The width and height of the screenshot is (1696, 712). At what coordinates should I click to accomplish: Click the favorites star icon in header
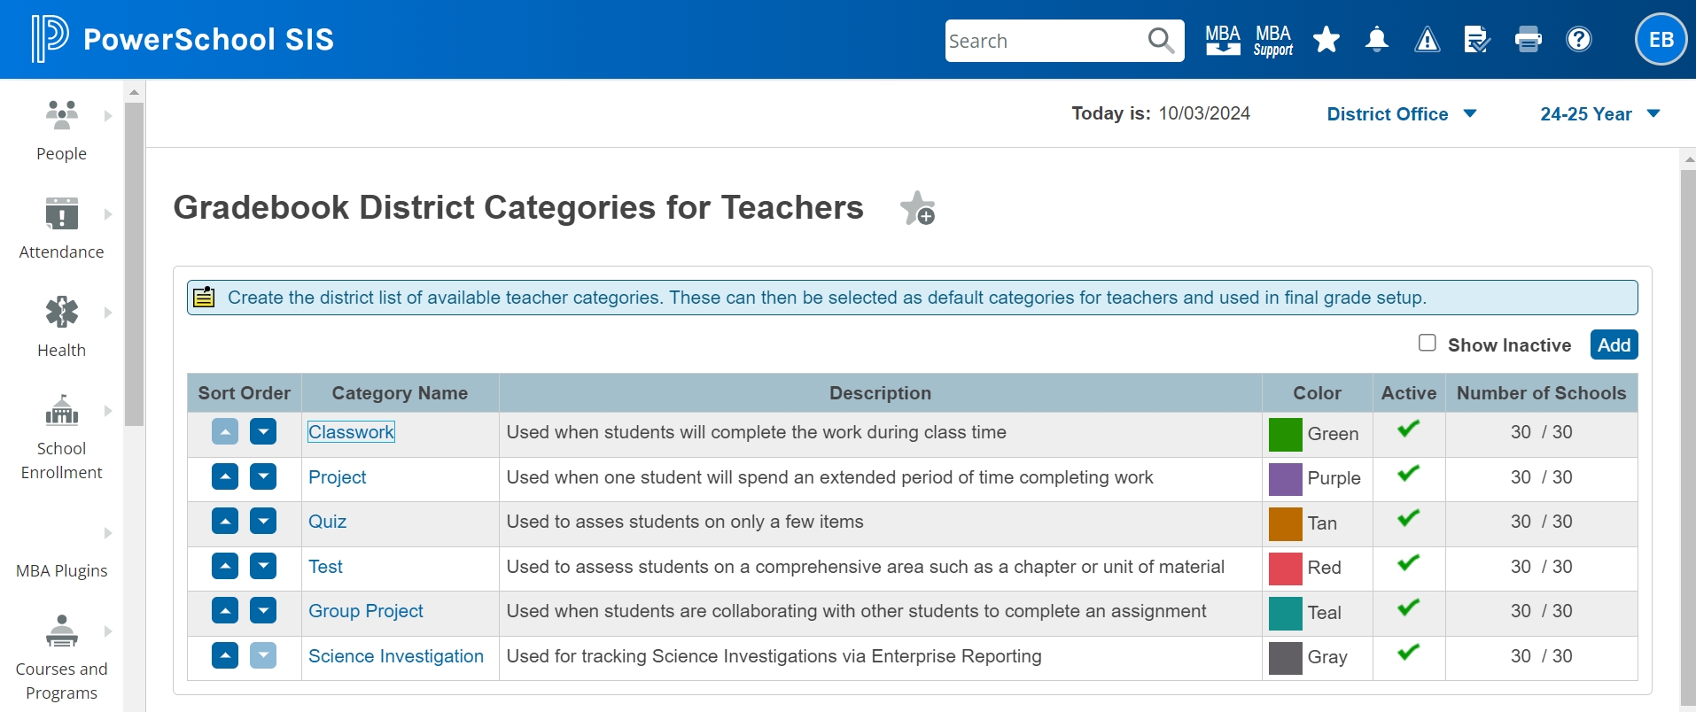(1326, 40)
